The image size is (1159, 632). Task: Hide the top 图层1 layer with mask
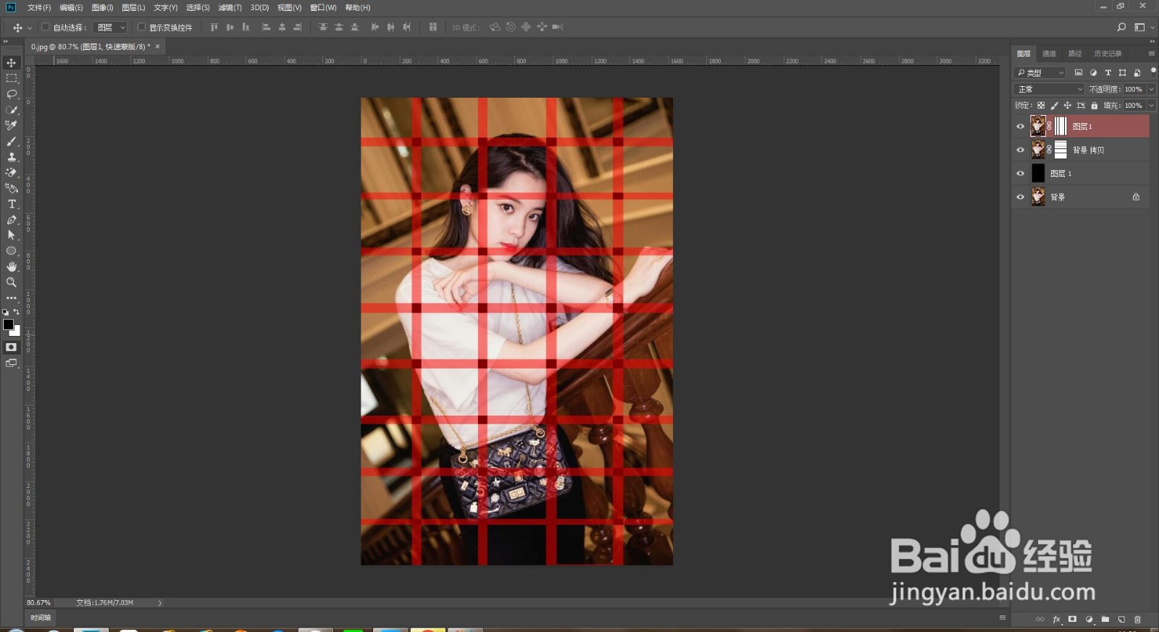pos(1021,127)
